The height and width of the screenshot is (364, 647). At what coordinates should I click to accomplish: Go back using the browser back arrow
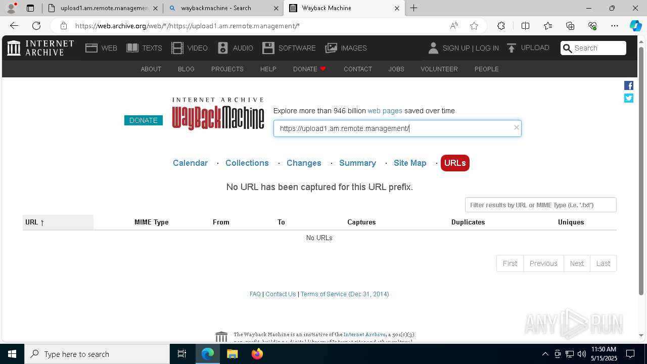click(14, 26)
